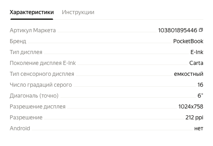Click the Число градаций серого label

[x=41, y=85]
